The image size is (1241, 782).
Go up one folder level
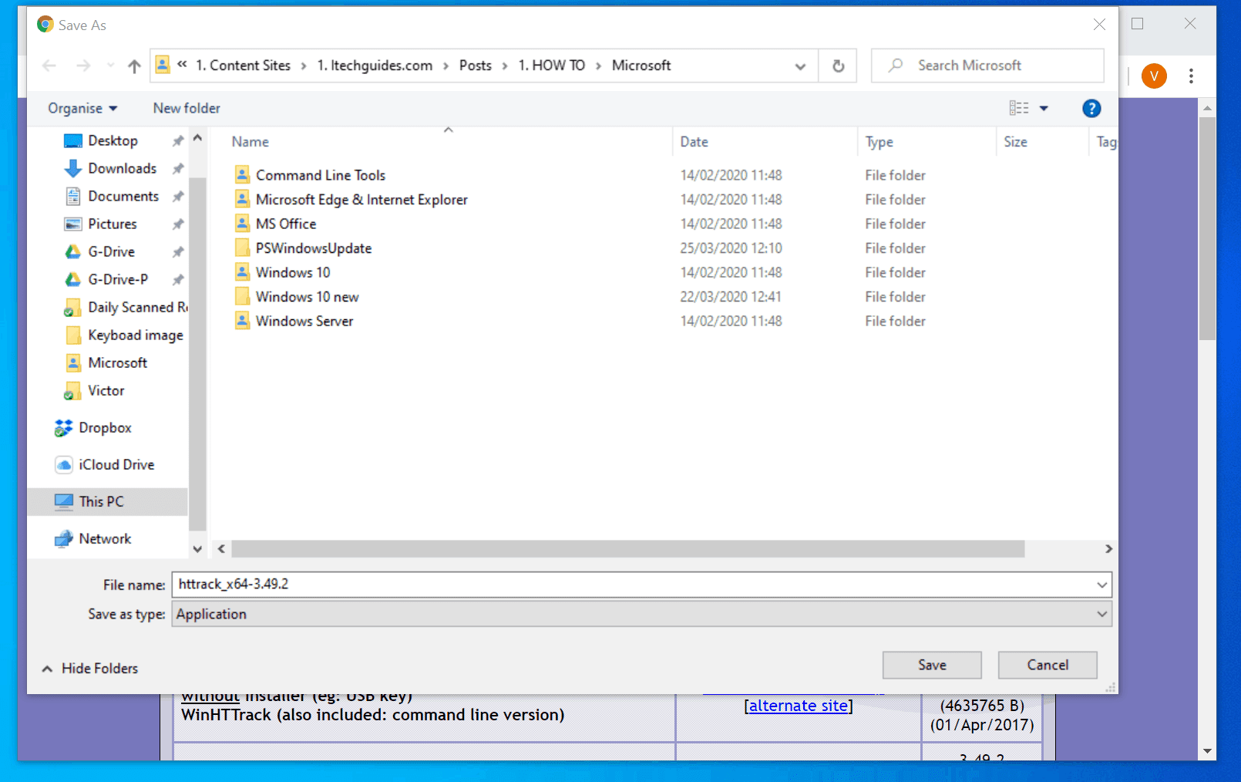click(x=134, y=66)
